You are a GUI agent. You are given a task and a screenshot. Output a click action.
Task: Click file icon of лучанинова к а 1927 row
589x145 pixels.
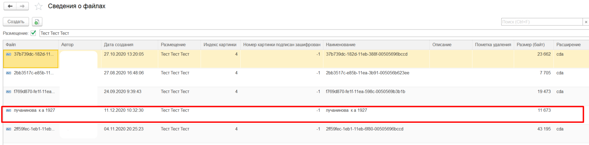[x=9, y=110]
